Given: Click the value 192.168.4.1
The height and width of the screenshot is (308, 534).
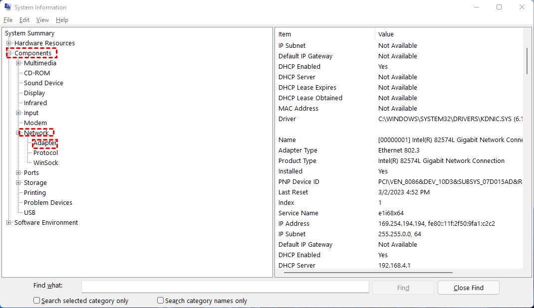Looking at the screenshot, I should point(394,266).
